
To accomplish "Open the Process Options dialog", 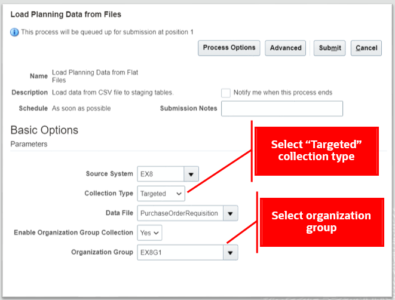I will point(230,48).
